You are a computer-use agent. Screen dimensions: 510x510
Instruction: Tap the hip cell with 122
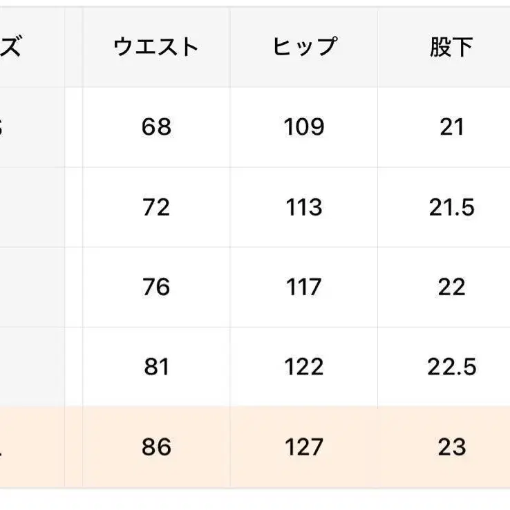304,367
